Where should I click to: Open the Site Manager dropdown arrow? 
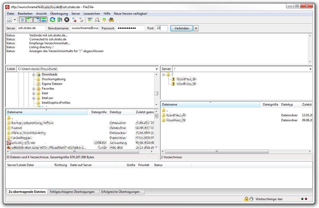click(x=14, y=20)
